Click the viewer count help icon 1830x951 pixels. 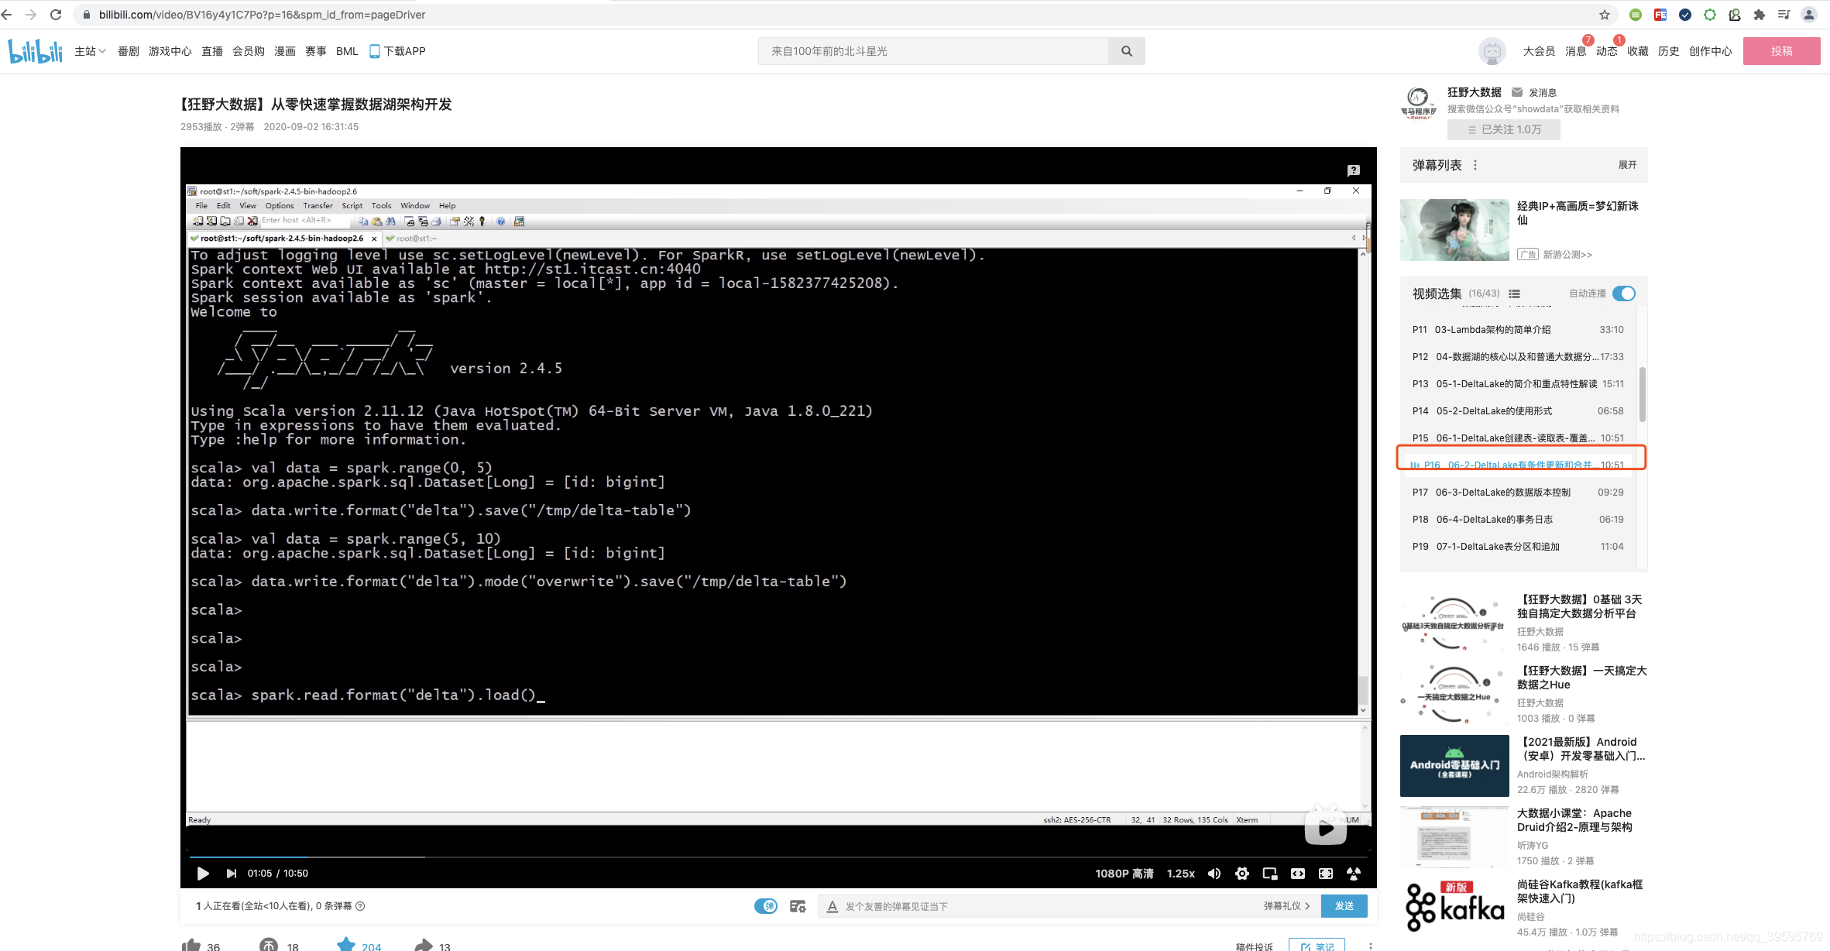(360, 906)
